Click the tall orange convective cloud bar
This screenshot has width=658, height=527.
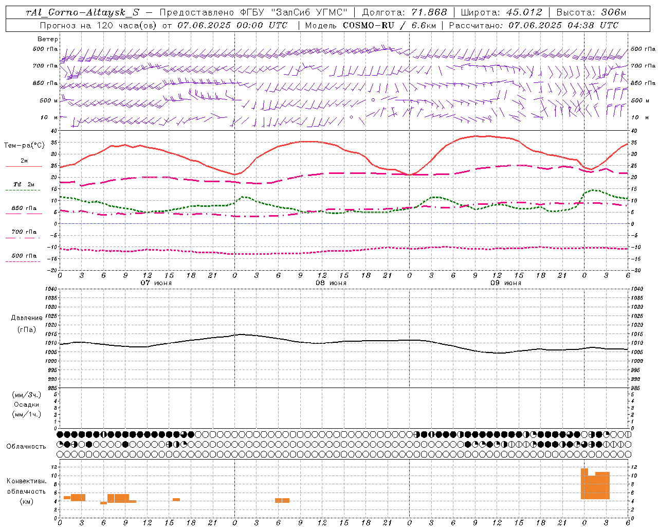pos(595,484)
